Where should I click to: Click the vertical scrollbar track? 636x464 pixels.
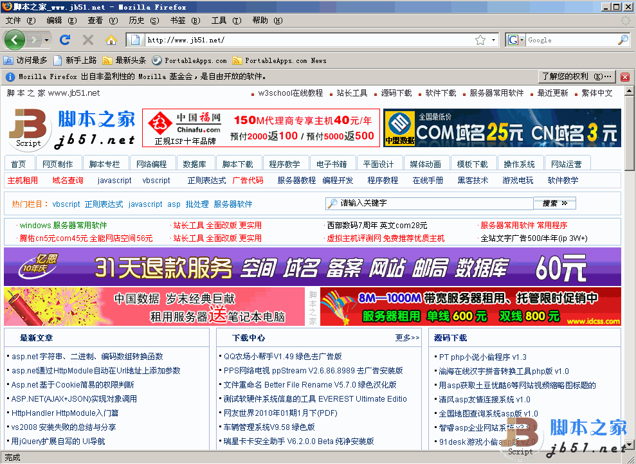[x=629, y=304]
